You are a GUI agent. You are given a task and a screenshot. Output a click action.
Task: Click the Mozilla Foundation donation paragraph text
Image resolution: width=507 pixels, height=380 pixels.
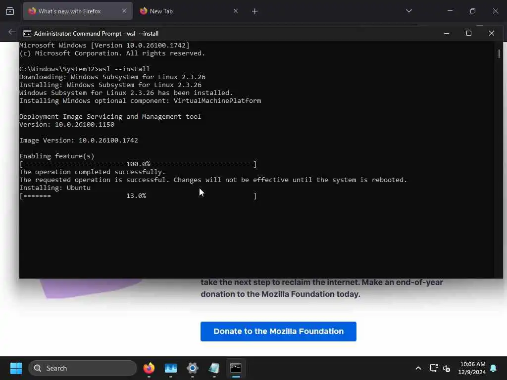coord(322,288)
